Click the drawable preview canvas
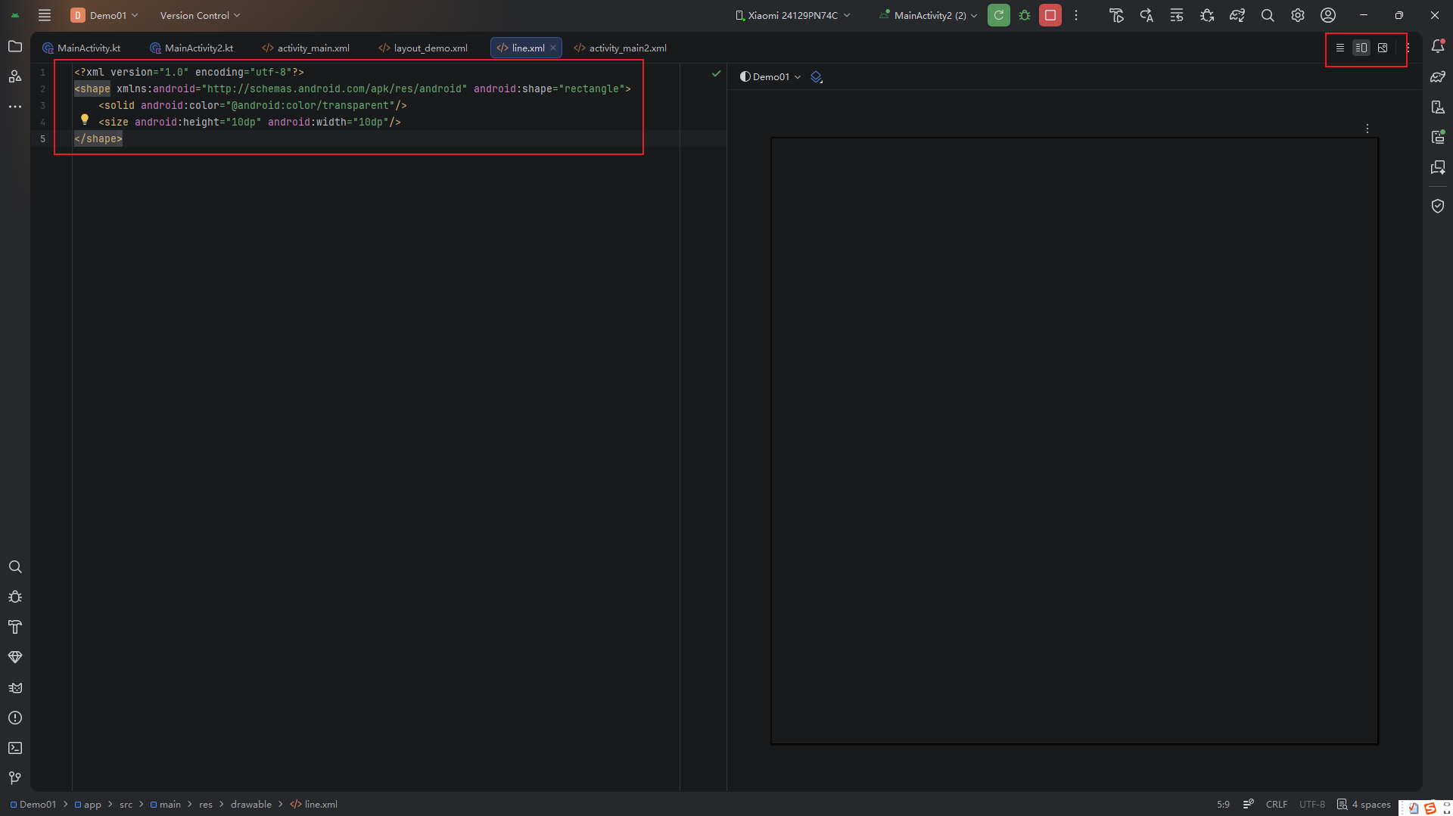This screenshot has width=1453, height=816. pos(1075,441)
